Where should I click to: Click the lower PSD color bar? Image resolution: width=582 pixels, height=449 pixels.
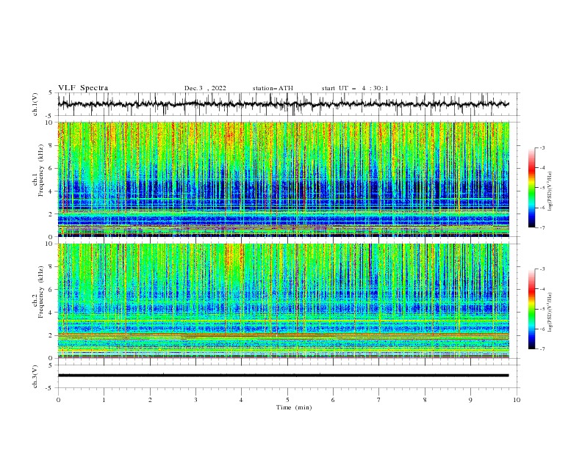click(531, 309)
